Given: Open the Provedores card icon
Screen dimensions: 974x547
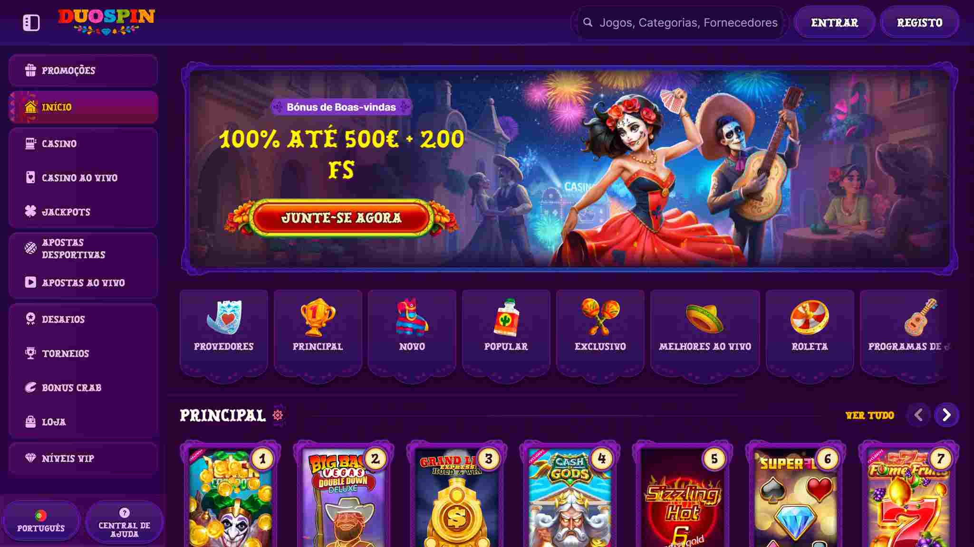Looking at the screenshot, I should [x=224, y=317].
